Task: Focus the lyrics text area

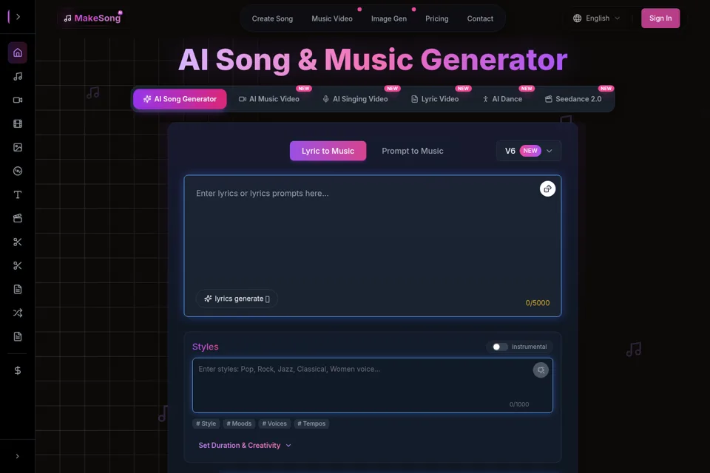Action: tap(373, 246)
